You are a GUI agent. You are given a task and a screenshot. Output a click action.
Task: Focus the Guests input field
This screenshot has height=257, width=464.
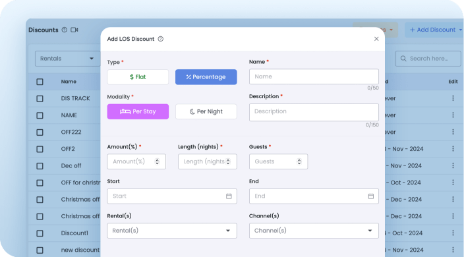[278, 161]
